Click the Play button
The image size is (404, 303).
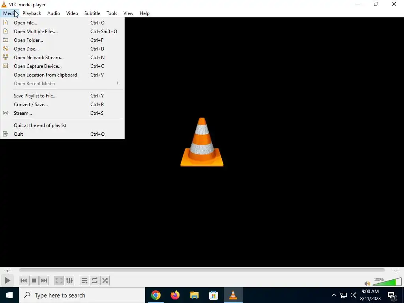(7, 281)
